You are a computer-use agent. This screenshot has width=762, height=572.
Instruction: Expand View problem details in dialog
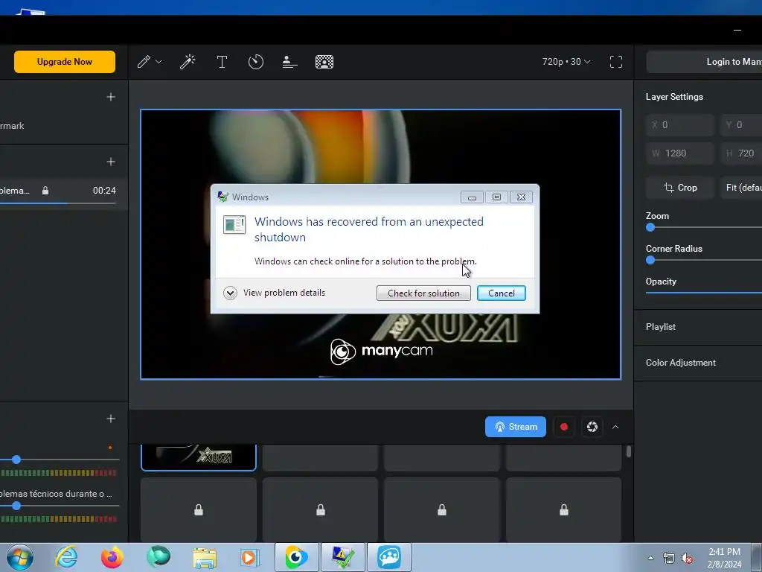click(x=274, y=293)
